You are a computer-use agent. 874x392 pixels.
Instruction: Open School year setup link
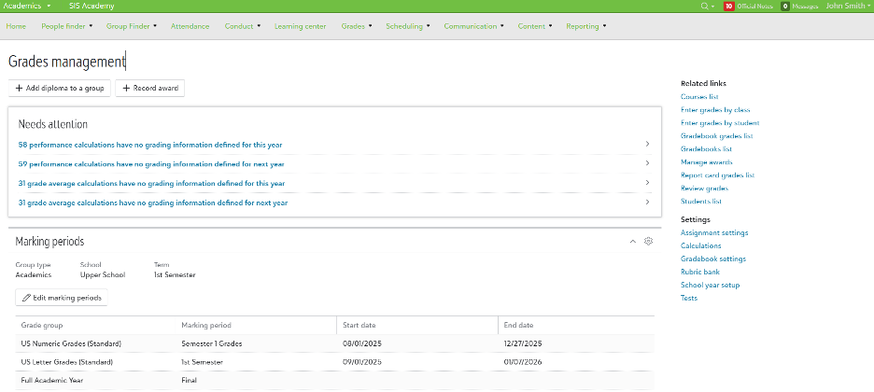pos(710,285)
